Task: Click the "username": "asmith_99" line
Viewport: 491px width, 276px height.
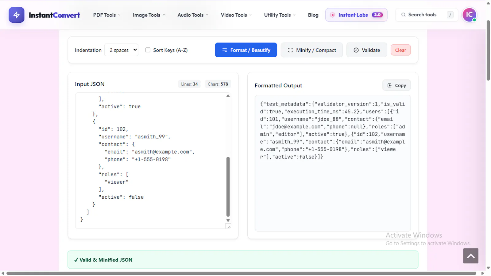Action: point(134,137)
